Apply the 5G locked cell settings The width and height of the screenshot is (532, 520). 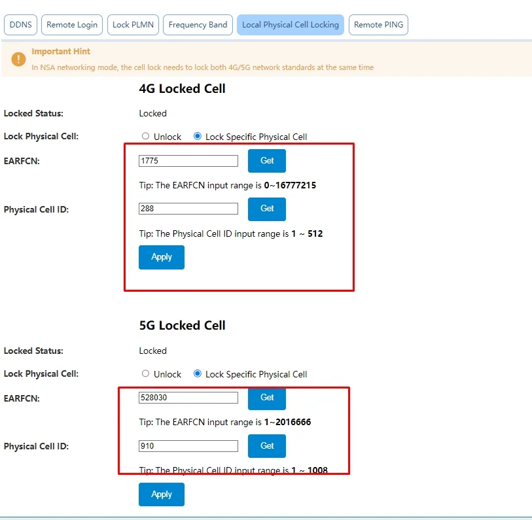(x=162, y=494)
